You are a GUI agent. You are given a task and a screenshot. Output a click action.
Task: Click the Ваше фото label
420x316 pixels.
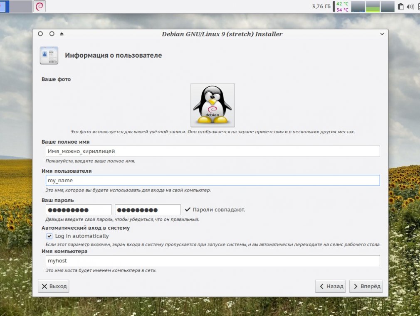pyautogui.click(x=56, y=79)
